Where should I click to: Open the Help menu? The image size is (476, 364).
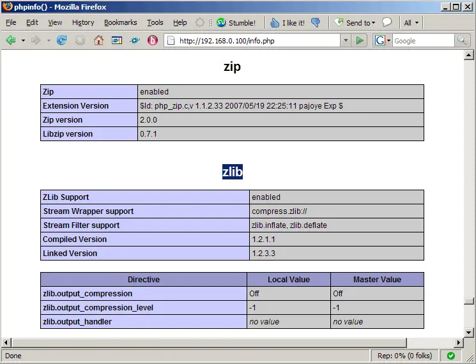click(180, 22)
